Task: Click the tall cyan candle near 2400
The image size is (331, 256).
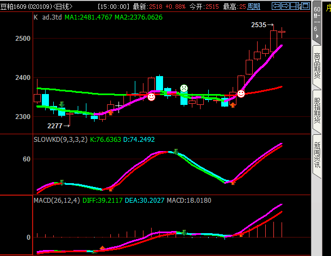Action: click(x=159, y=83)
